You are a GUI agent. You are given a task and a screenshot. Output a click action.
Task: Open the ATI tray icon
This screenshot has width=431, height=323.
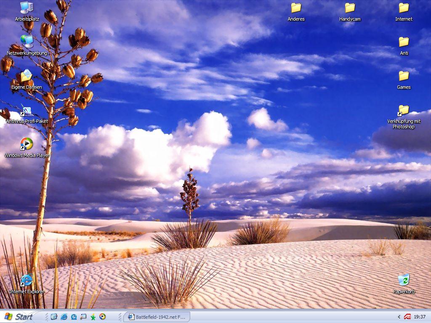[x=407, y=317]
